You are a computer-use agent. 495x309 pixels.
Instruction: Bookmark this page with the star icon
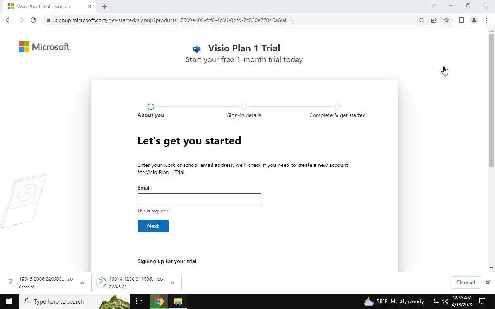coord(446,20)
